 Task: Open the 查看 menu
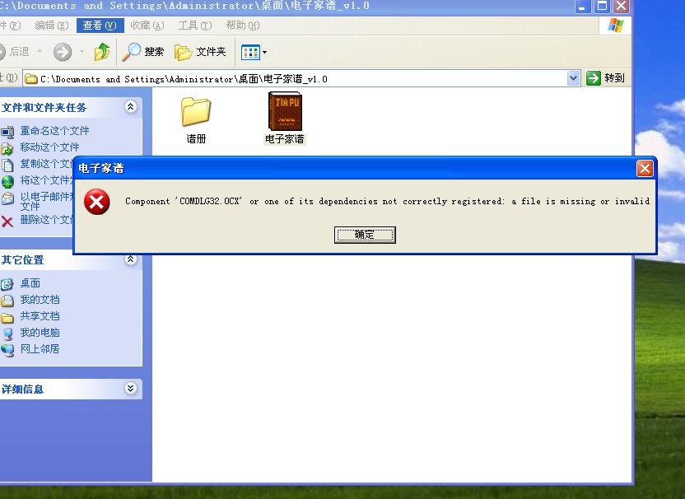click(99, 26)
